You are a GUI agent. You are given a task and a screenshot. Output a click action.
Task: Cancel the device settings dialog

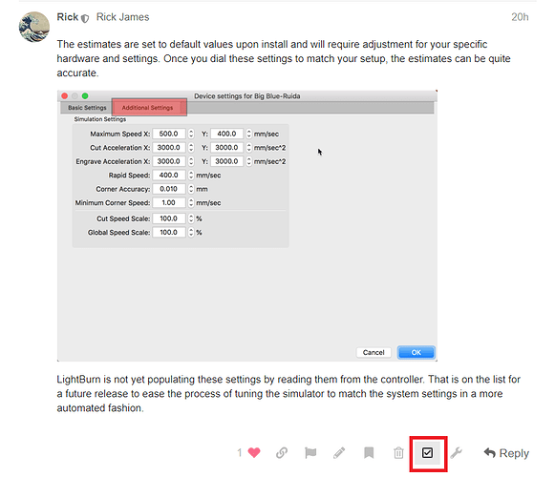[x=374, y=353]
